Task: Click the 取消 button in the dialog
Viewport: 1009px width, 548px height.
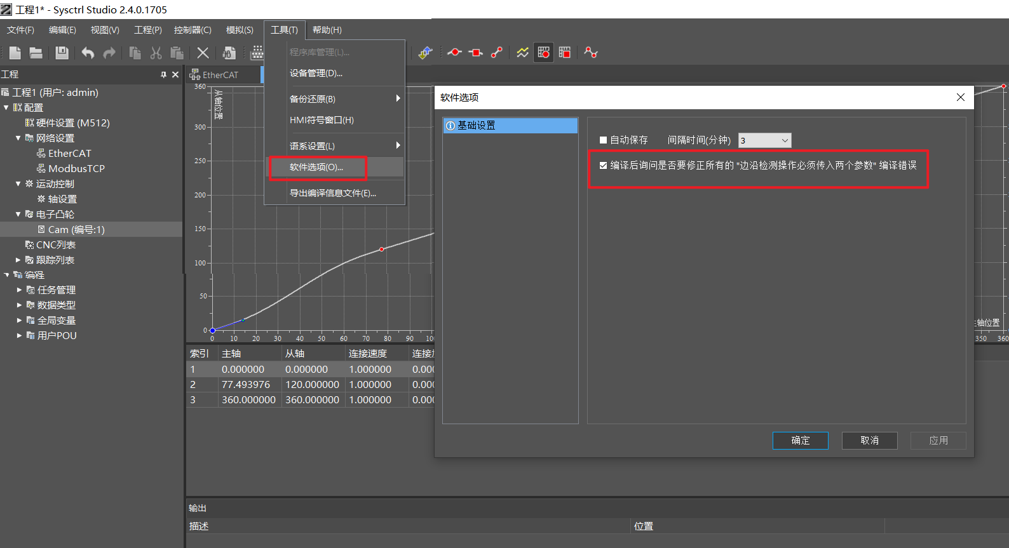Action: coord(869,441)
